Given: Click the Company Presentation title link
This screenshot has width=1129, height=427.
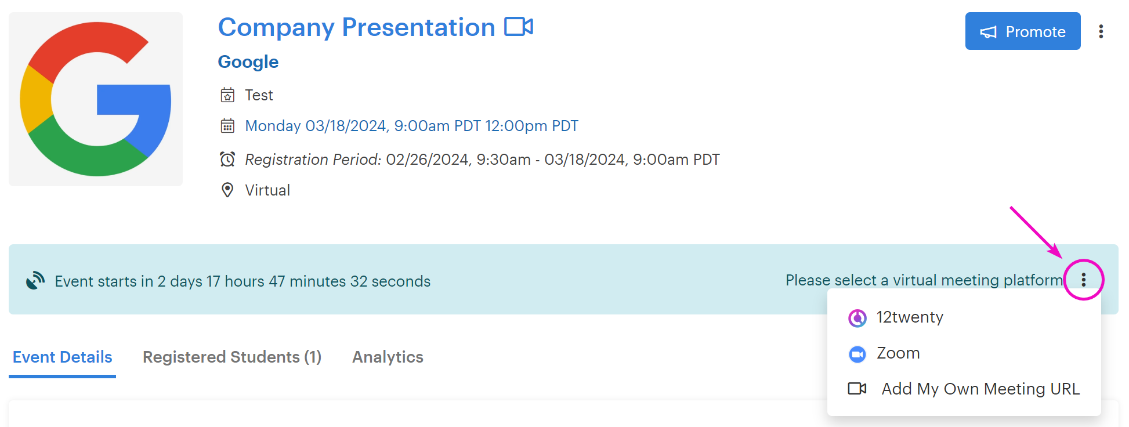Looking at the screenshot, I should click(356, 27).
